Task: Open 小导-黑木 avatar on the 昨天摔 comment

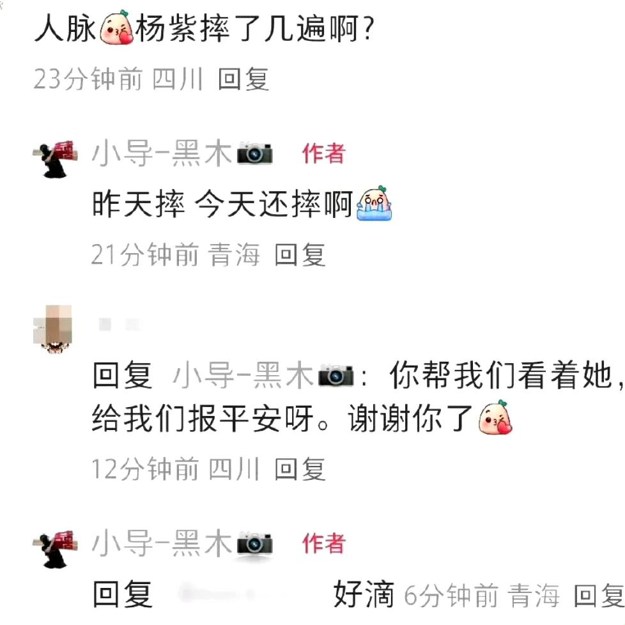Action: click(55, 158)
